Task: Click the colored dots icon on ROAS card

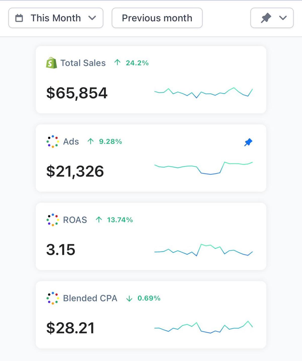Action: [x=52, y=220]
